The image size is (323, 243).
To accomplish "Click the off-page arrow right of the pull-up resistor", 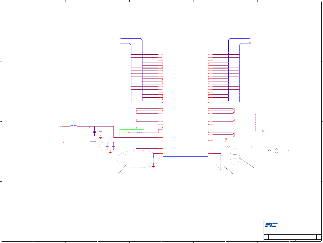I will 263,131.
